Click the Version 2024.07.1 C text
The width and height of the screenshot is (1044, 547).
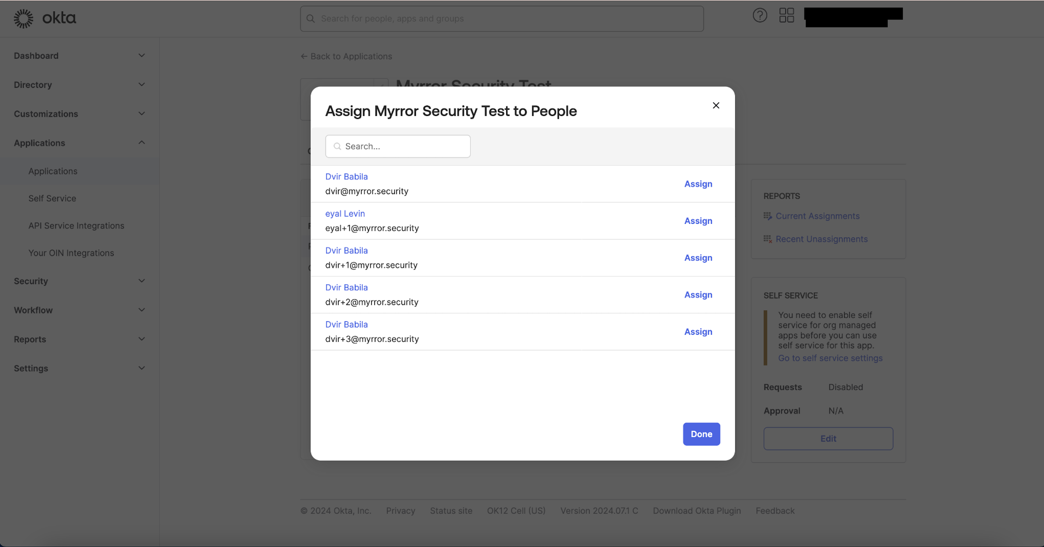tap(599, 510)
